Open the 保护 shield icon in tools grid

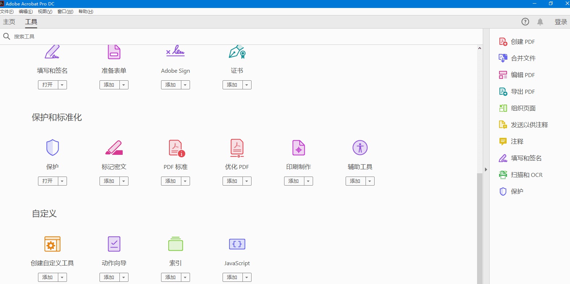52,148
